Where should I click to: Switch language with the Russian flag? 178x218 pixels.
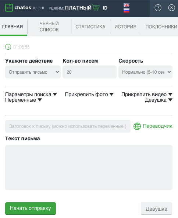(x=127, y=10)
